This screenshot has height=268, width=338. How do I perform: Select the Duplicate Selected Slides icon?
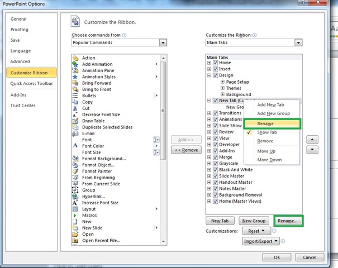click(75, 127)
